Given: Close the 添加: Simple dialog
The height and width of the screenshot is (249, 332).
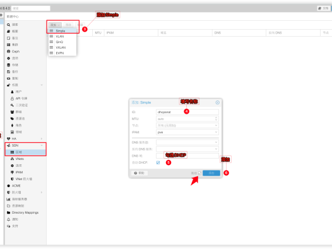Looking at the screenshot, I should [x=218, y=102].
